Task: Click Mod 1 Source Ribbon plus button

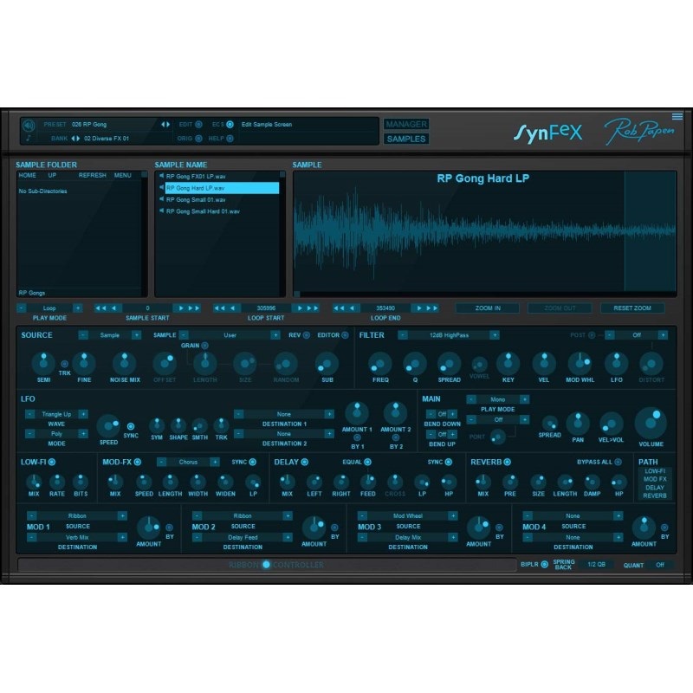Action: coord(122,515)
